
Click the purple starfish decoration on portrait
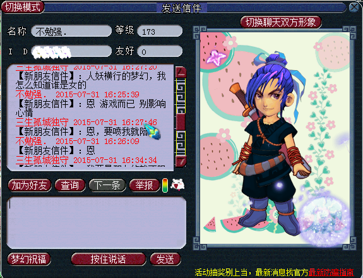click(215, 57)
